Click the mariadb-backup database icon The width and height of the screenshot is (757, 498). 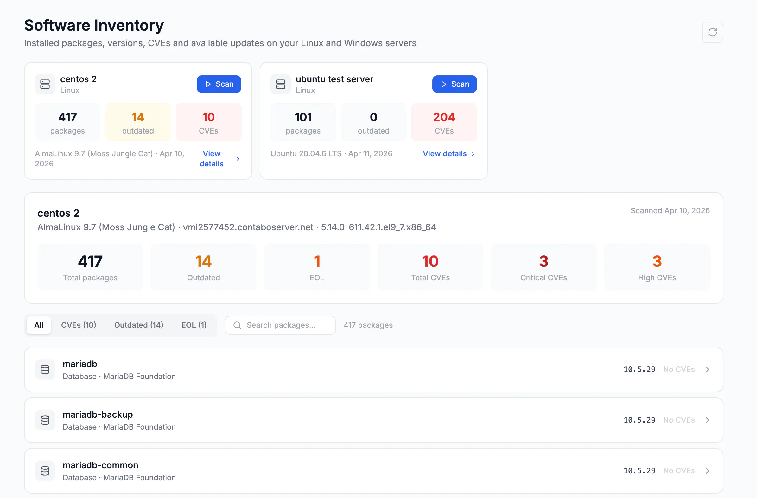45,420
